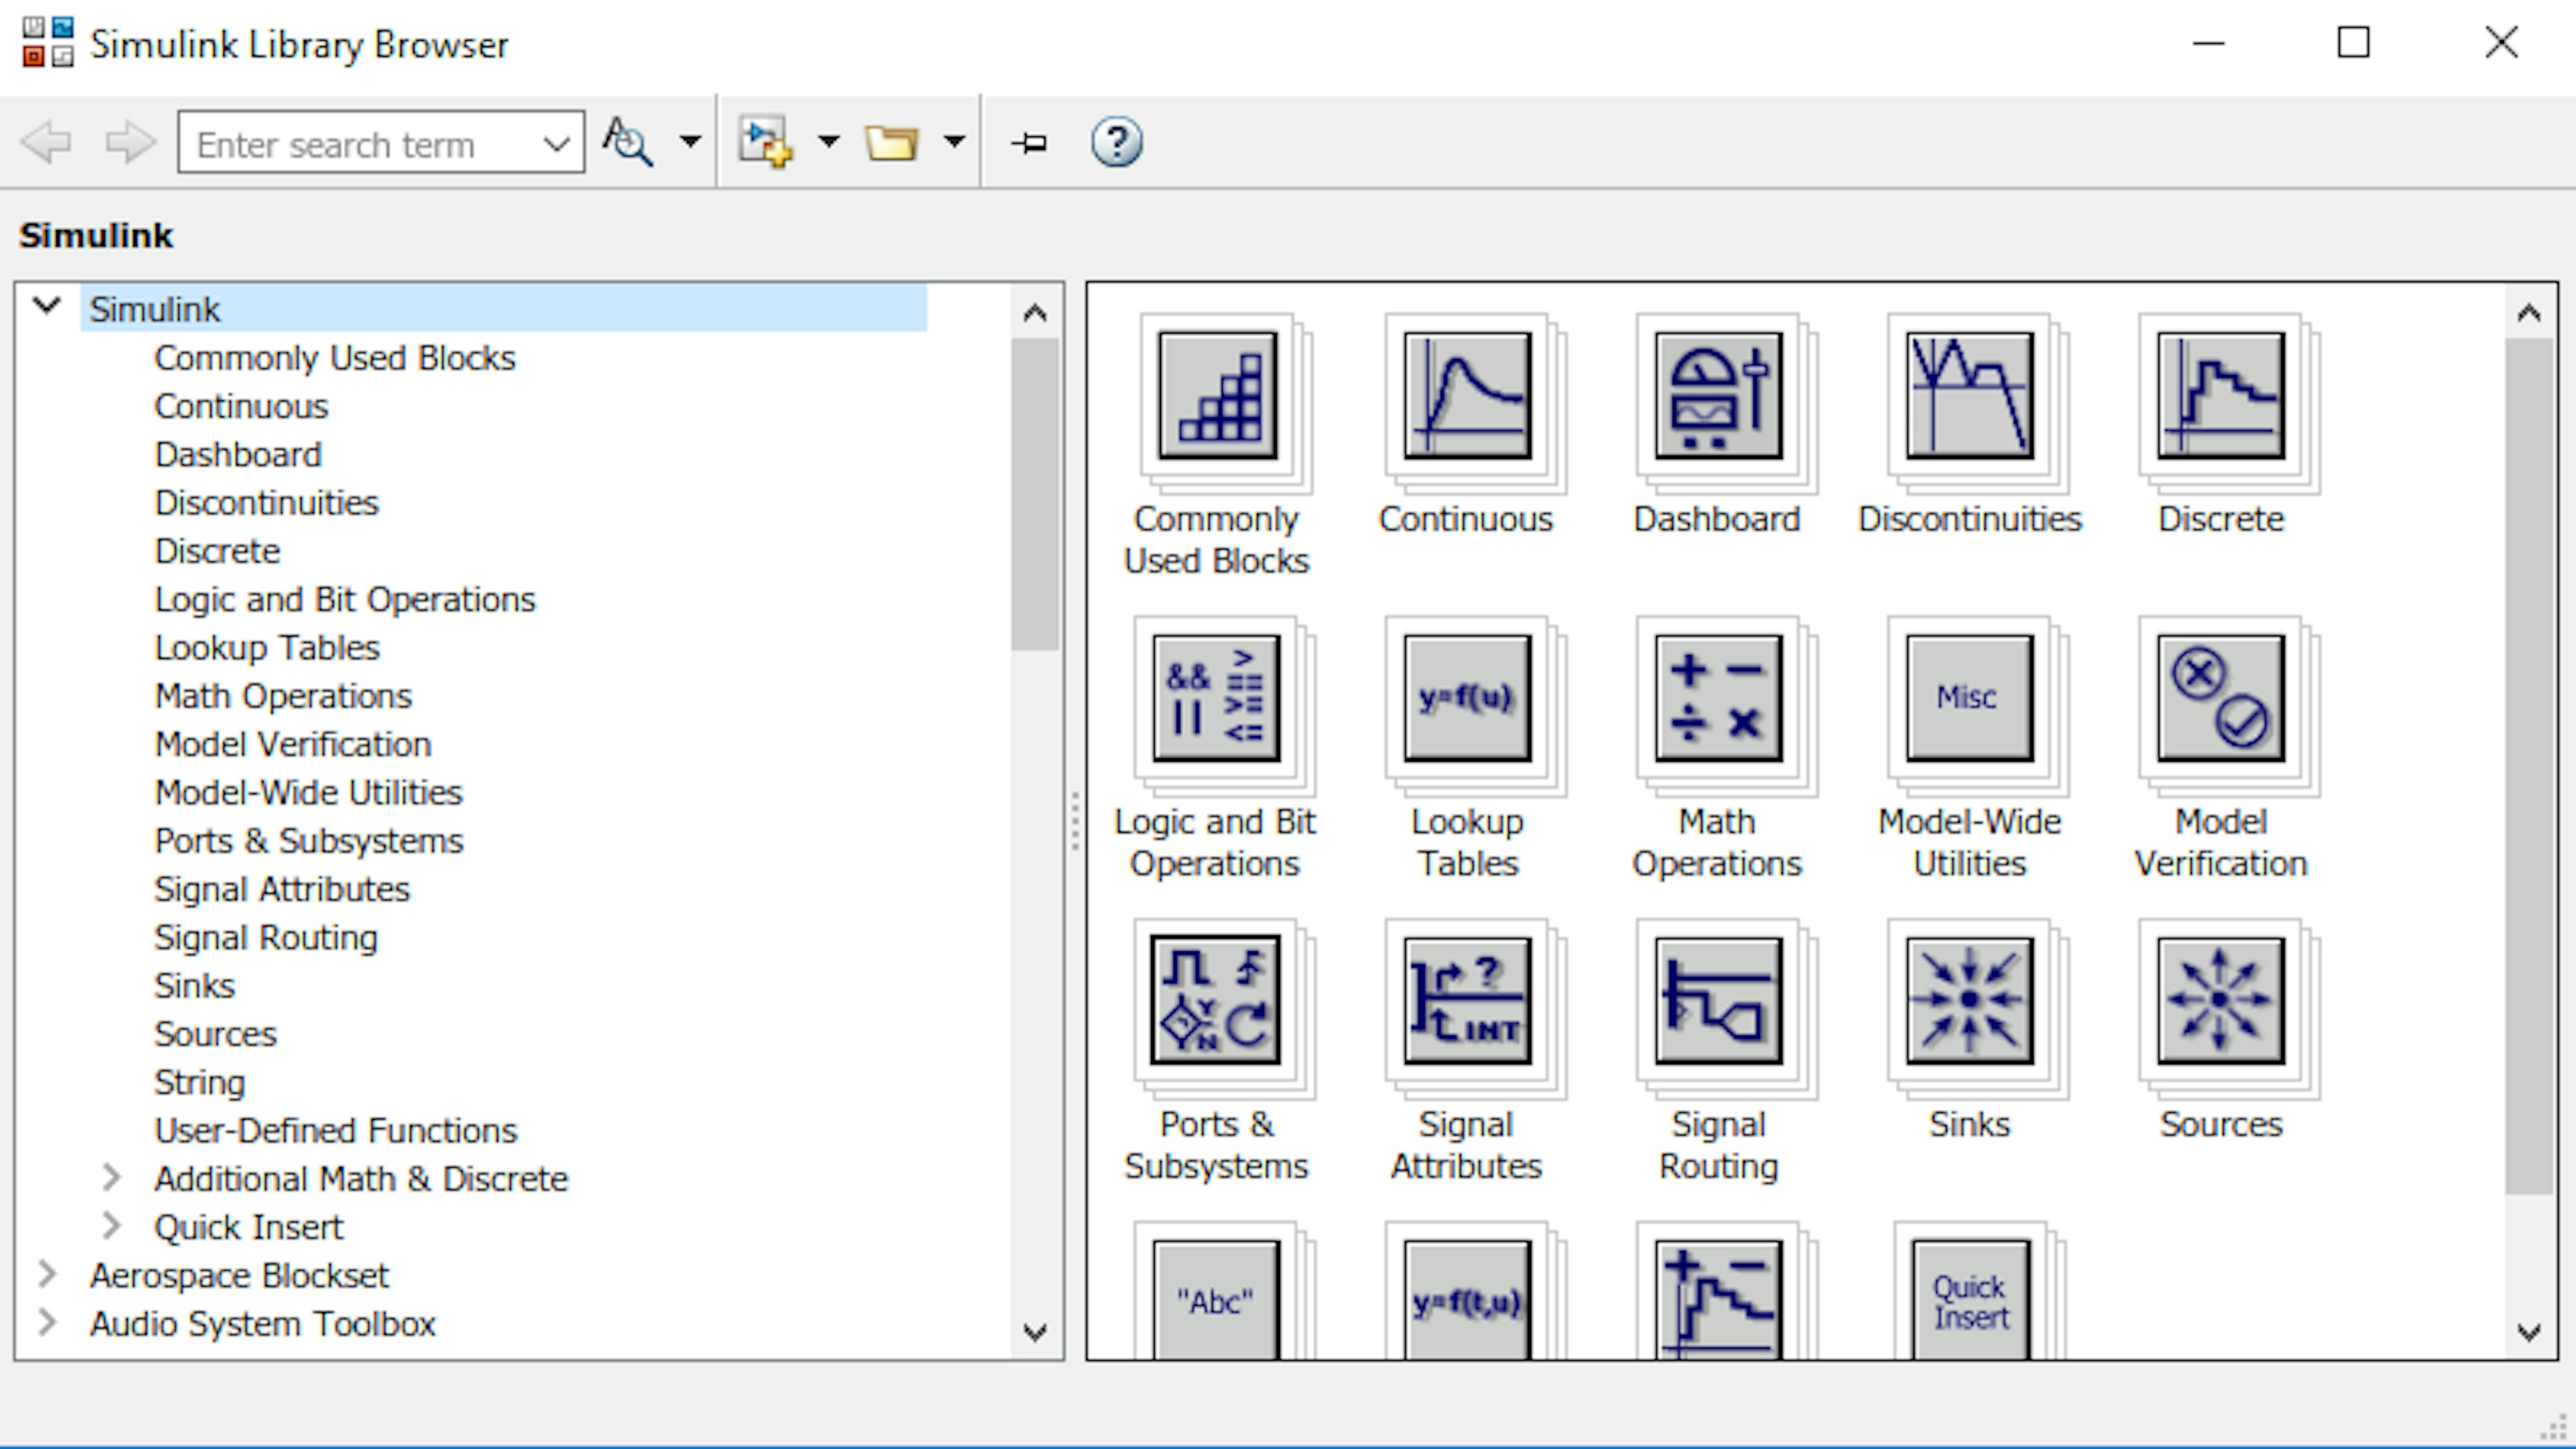Open the Model-Wide Utilities Misc icon
This screenshot has height=1449, width=2576.
tap(1969, 698)
